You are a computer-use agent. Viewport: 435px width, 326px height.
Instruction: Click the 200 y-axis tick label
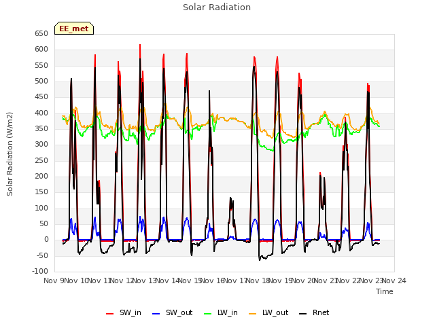click(x=41, y=177)
